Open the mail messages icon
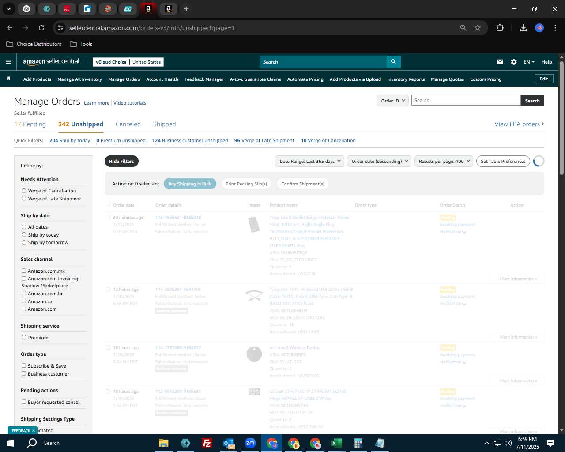Viewport: 565px width, 452px height. click(500, 62)
